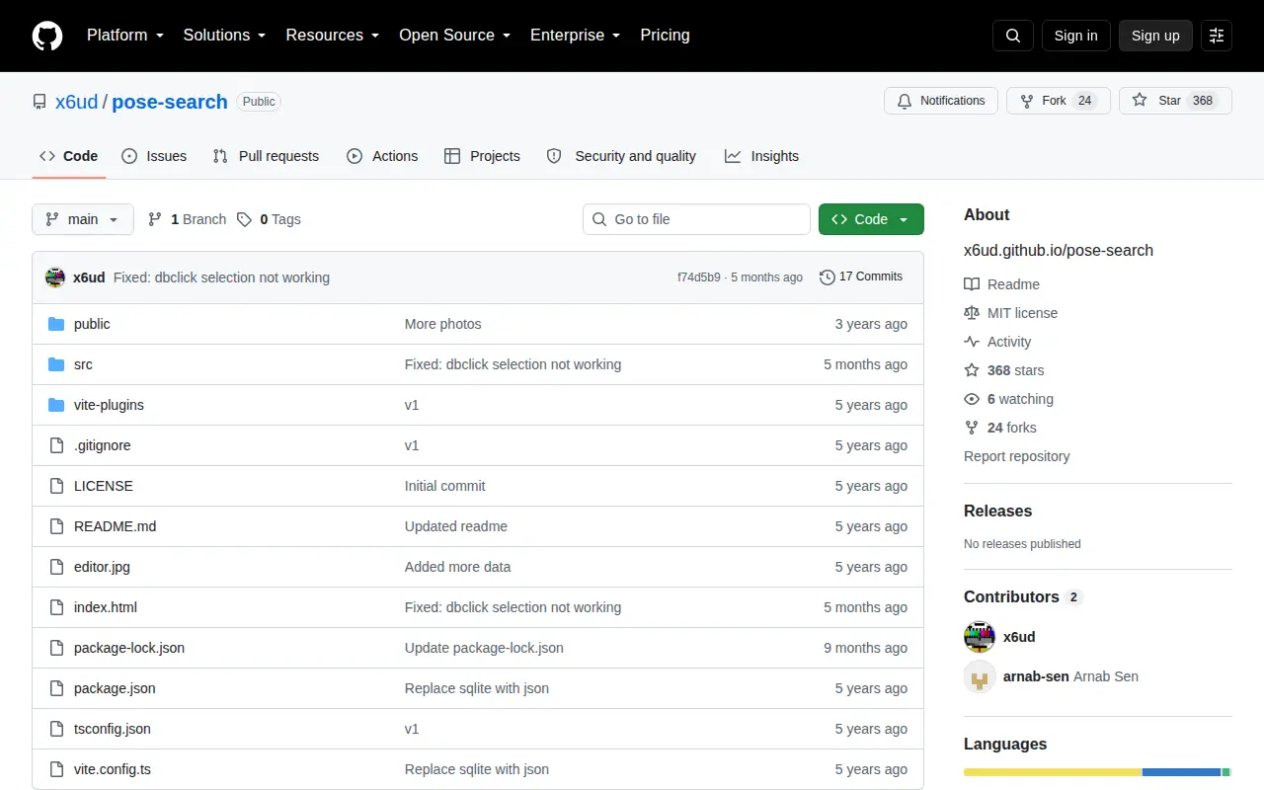Click the blue language bar segment

click(x=1182, y=772)
